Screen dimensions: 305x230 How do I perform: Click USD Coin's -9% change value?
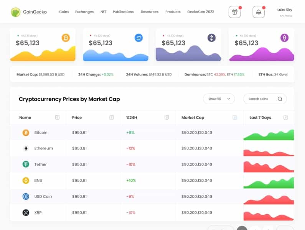pos(130,196)
